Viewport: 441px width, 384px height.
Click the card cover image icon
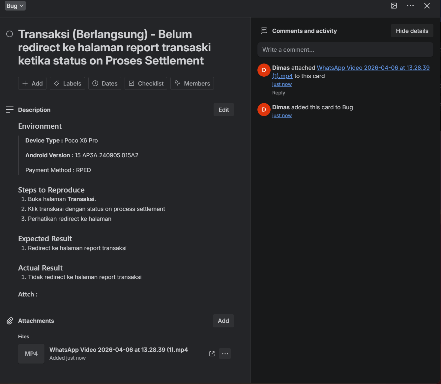[x=394, y=6]
